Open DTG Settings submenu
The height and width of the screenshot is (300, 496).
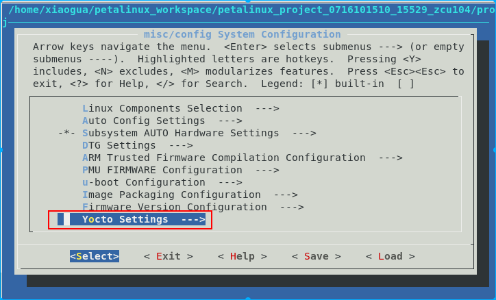point(138,145)
